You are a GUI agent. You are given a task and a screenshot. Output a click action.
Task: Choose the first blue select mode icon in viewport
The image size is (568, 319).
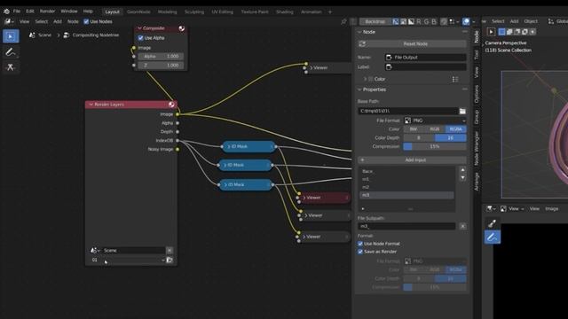[x=501, y=32]
